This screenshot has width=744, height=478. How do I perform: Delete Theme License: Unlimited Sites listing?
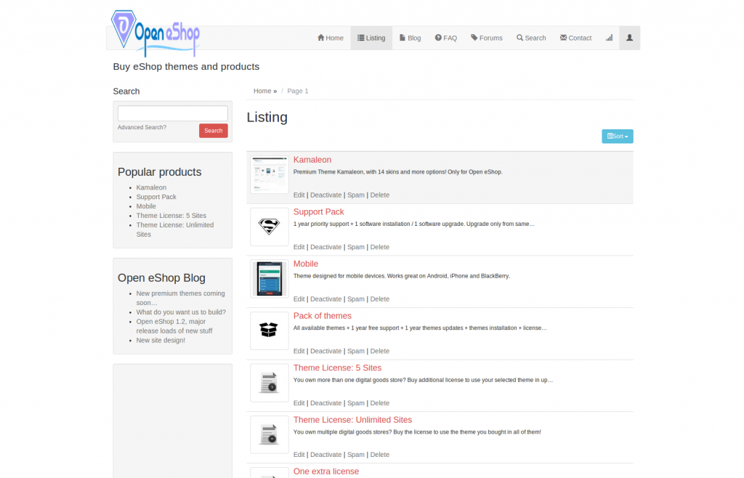pyautogui.click(x=379, y=455)
